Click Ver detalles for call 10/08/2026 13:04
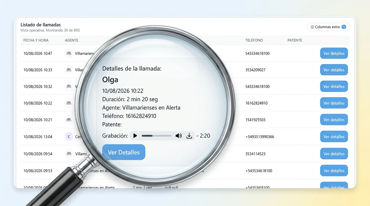Viewport: 370px width, 206px height. (x=334, y=137)
